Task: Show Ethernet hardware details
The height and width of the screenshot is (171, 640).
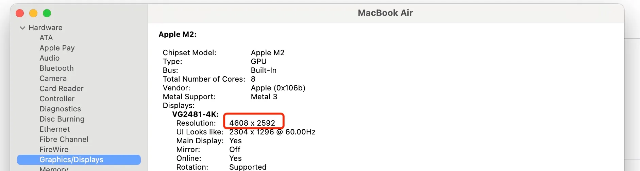Action: pyautogui.click(x=54, y=129)
